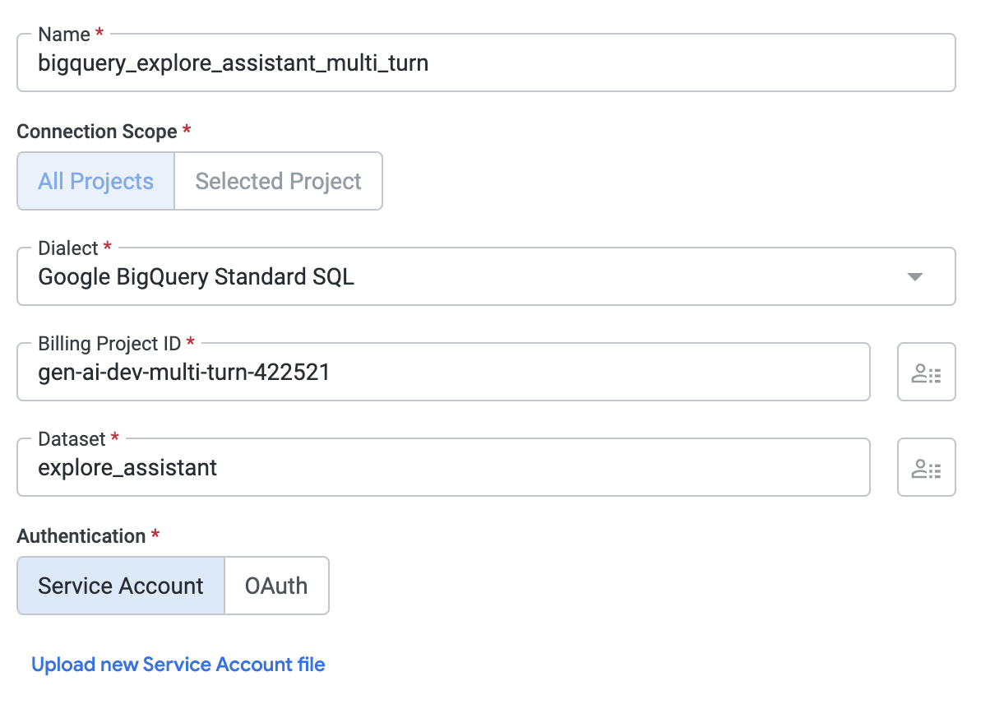Viewport: 990px width, 704px height.
Task: Click the Dataset field label
Action: pos(73,439)
